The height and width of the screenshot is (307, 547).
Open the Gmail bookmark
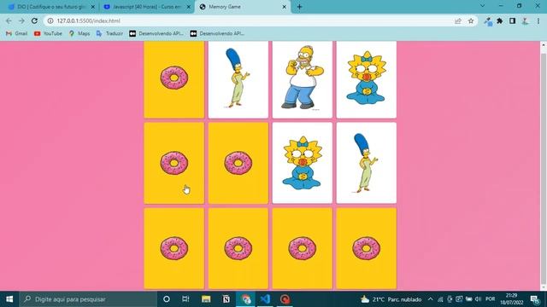click(x=17, y=33)
